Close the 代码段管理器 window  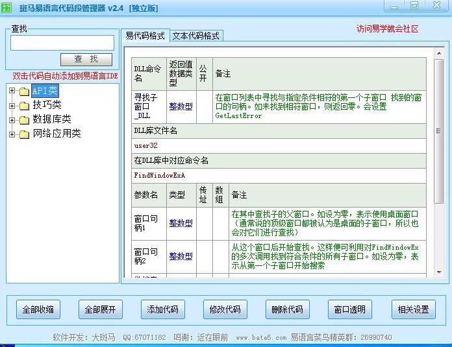tap(436, 6)
